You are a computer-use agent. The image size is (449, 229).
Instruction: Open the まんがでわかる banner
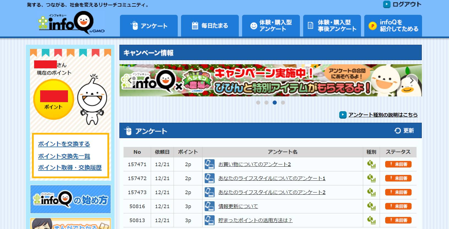pos(70,224)
